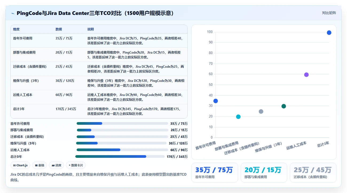
Task: Click the cyan chart point at value 20
Action: coord(238,117)
